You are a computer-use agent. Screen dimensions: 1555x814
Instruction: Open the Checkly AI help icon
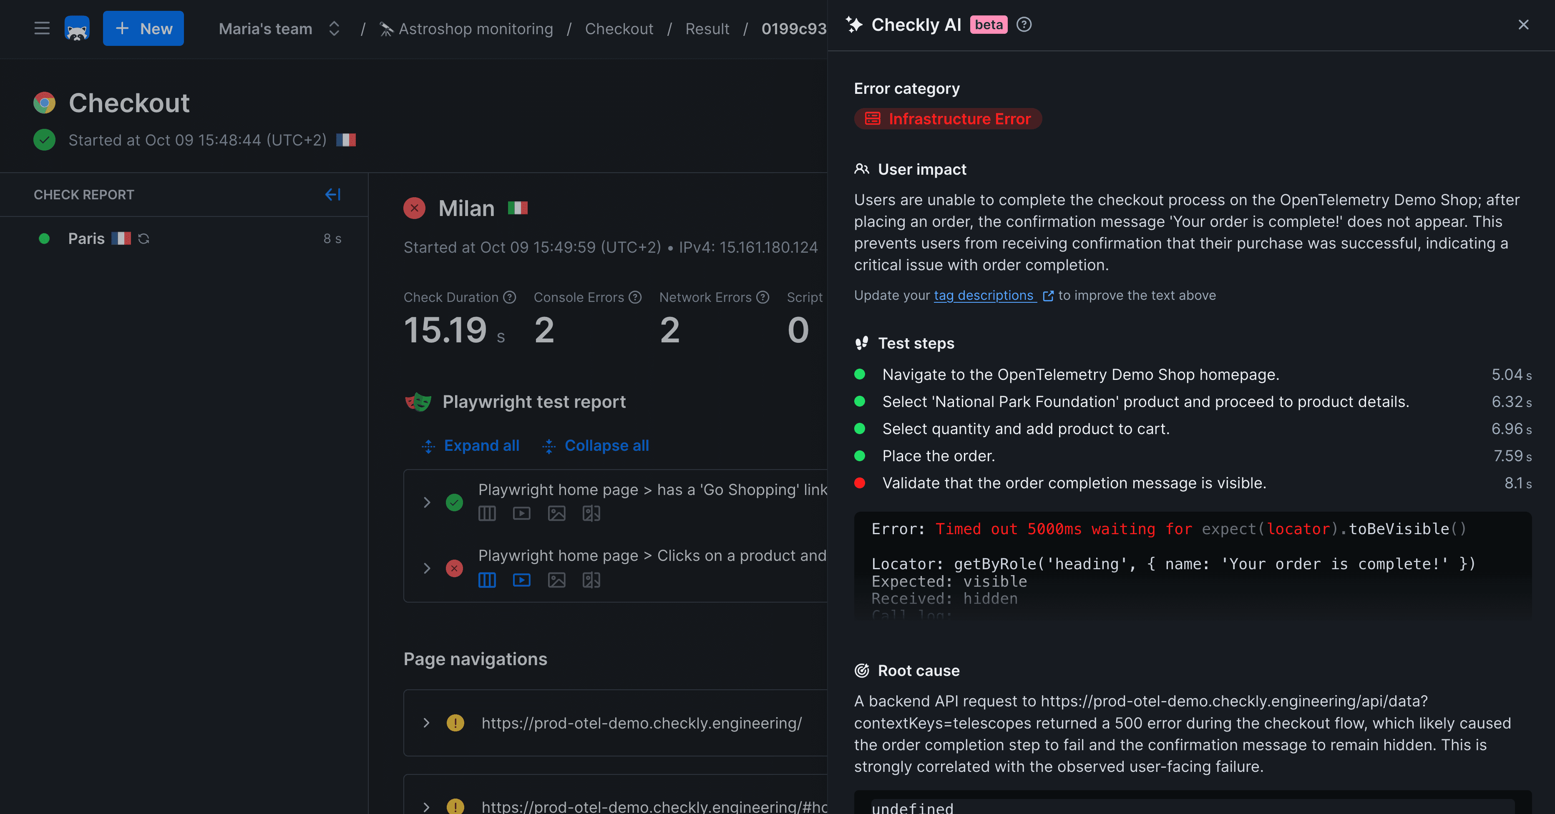(1024, 25)
